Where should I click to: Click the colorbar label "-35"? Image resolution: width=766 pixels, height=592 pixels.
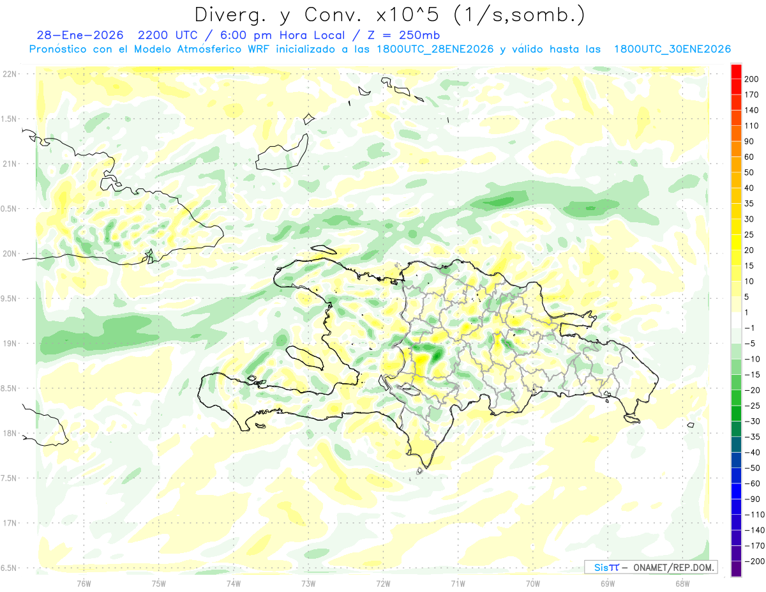pyautogui.click(x=753, y=437)
